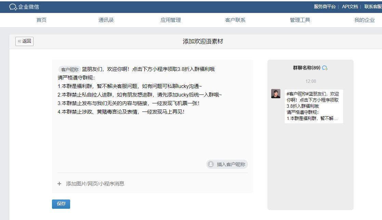Click 插入客户昵称 to insert customer nickname
This screenshot has height=220, width=382.
point(227,164)
